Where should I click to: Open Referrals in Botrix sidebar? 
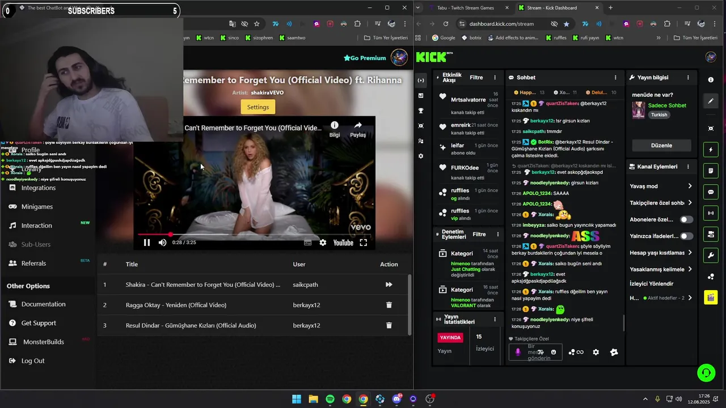(33, 263)
